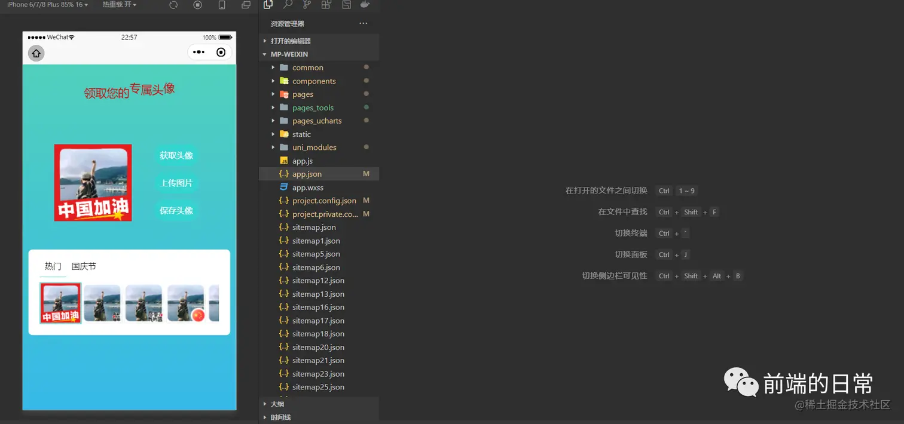Open the app.wxss file
This screenshot has height=424, width=904.
click(319, 188)
